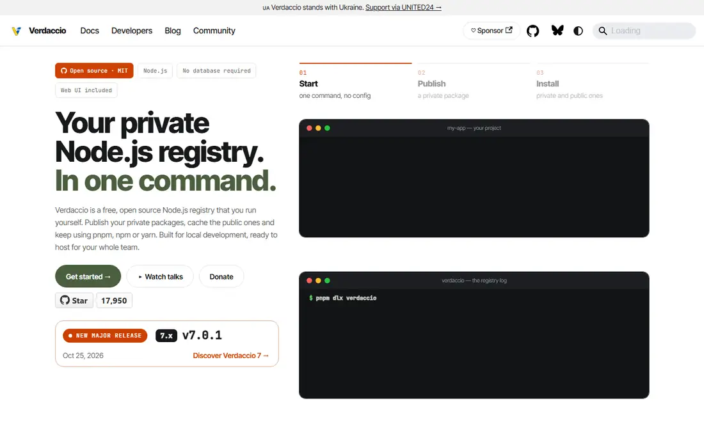Click the Get started button
The image size is (704, 440).
pyautogui.click(x=88, y=276)
